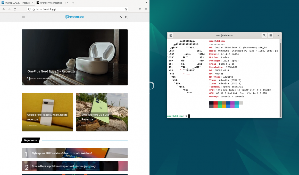Open the ROOTBLOG site search magnifier
The width and height of the screenshot is (299, 175).
pos(126,17)
